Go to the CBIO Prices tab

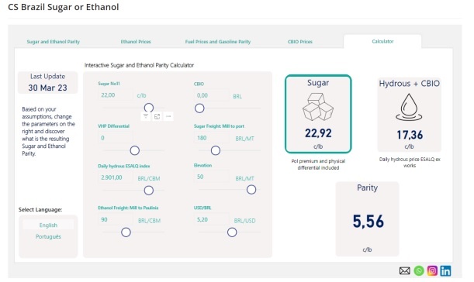coord(300,42)
